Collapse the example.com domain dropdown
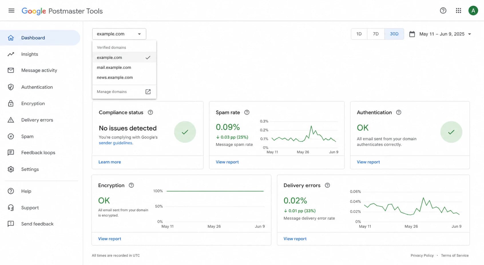 pyautogui.click(x=119, y=34)
